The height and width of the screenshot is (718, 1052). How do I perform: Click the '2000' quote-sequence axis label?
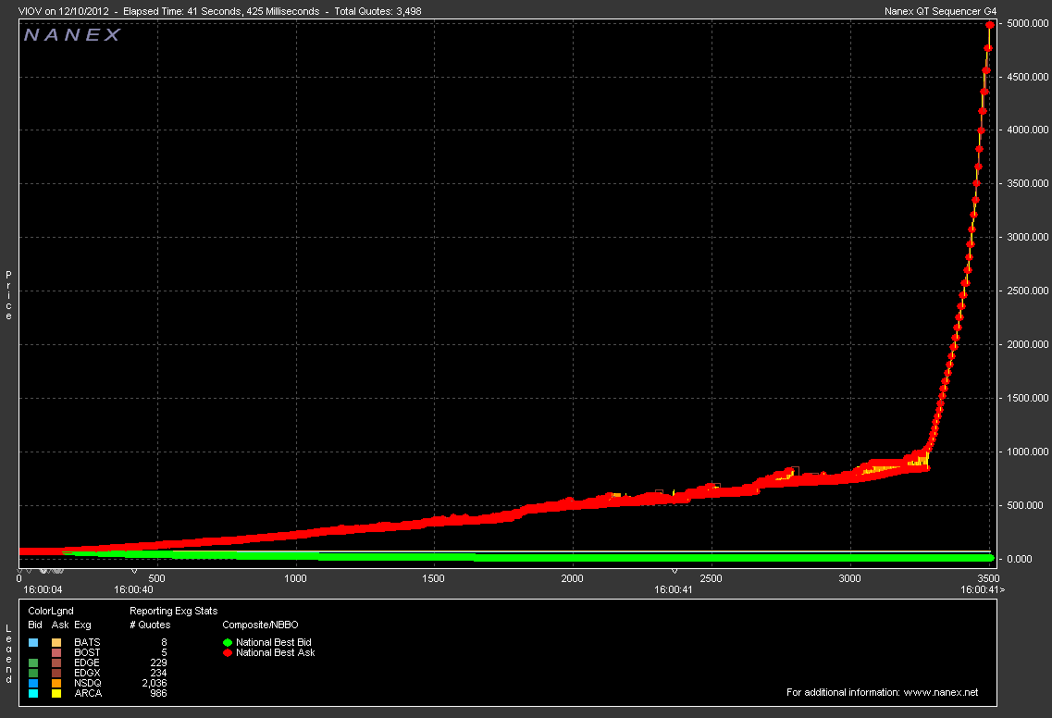[x=573, y=578]
